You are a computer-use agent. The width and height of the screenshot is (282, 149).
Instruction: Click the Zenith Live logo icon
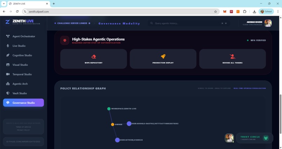tap(8, 22)
